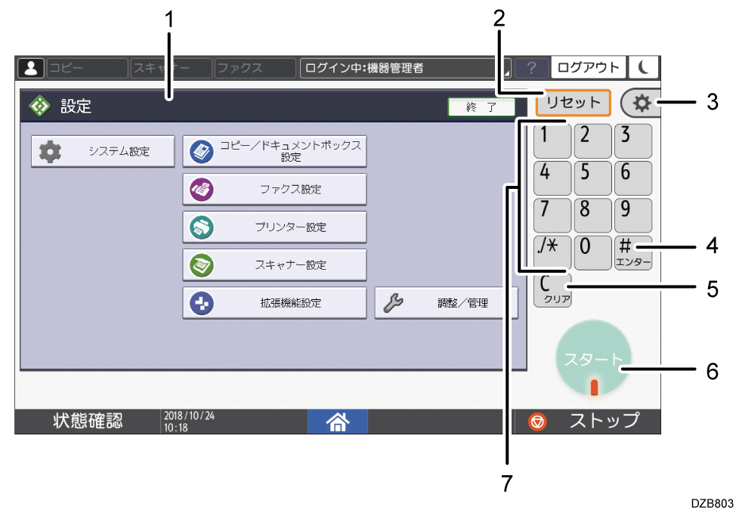Select スキャナー設定 with the scanner icon

(x=274, y=264)
